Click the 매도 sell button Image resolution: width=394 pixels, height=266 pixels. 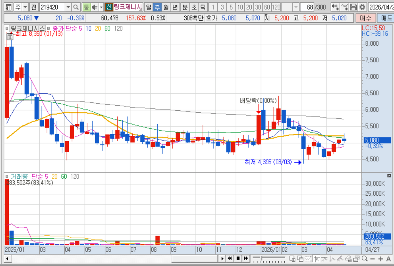click(x=386, y=18)
